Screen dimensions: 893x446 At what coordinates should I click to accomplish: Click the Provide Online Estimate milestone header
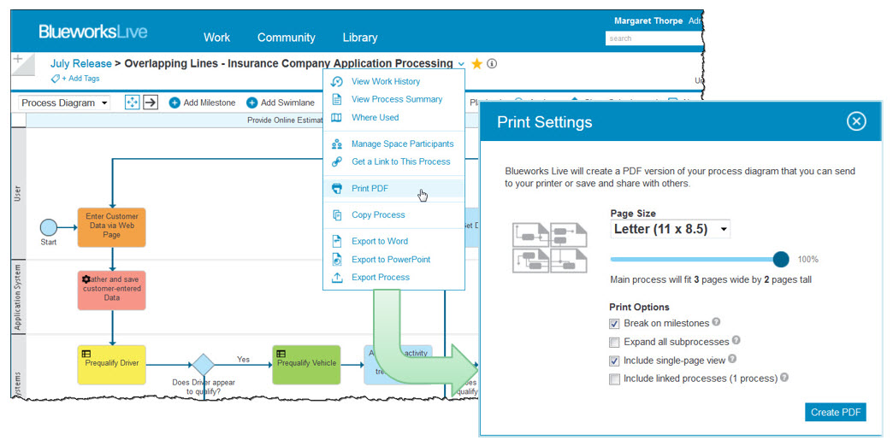coord(284,120)
